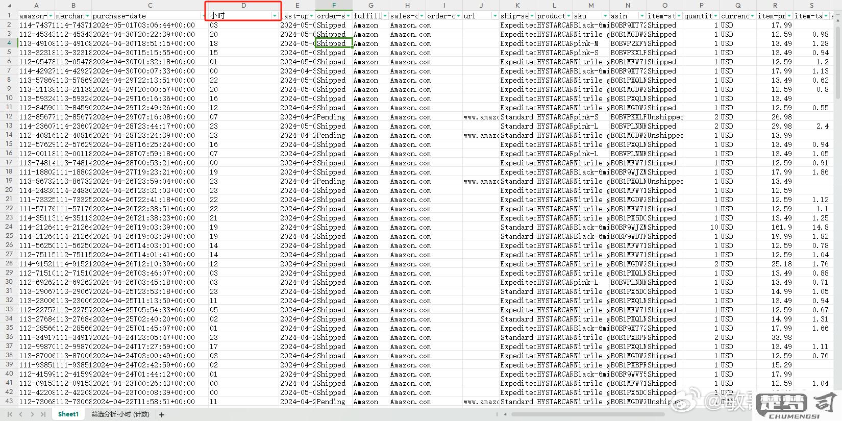The height and width of the screenshot is (421, 842).
Task: Select column D header
Action: point(243,5)
